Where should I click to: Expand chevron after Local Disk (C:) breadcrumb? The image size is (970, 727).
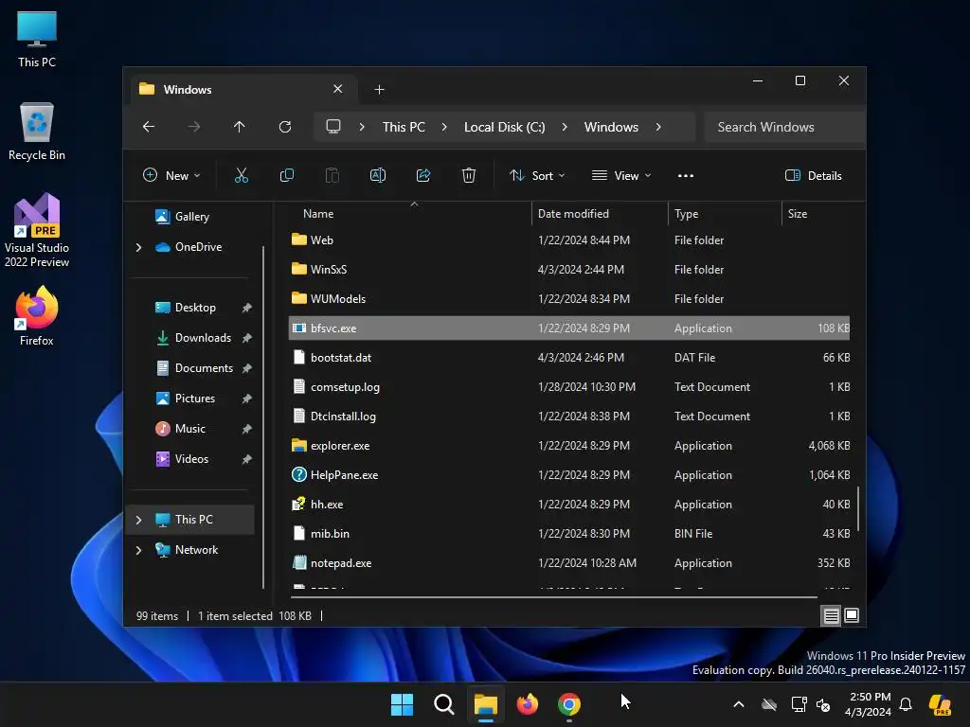click(x=565, y=127)
